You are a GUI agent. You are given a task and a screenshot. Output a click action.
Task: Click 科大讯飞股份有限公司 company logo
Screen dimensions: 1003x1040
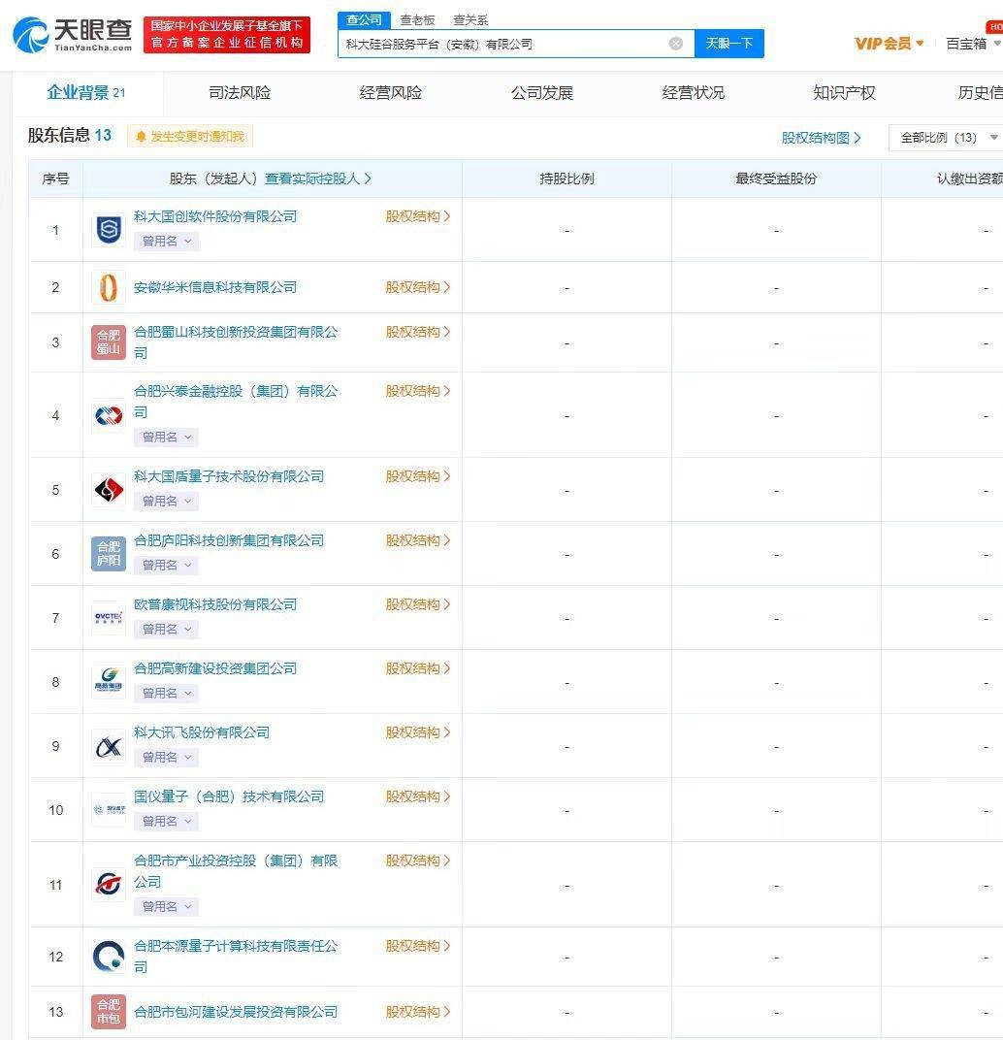click(x=108, y=745)
